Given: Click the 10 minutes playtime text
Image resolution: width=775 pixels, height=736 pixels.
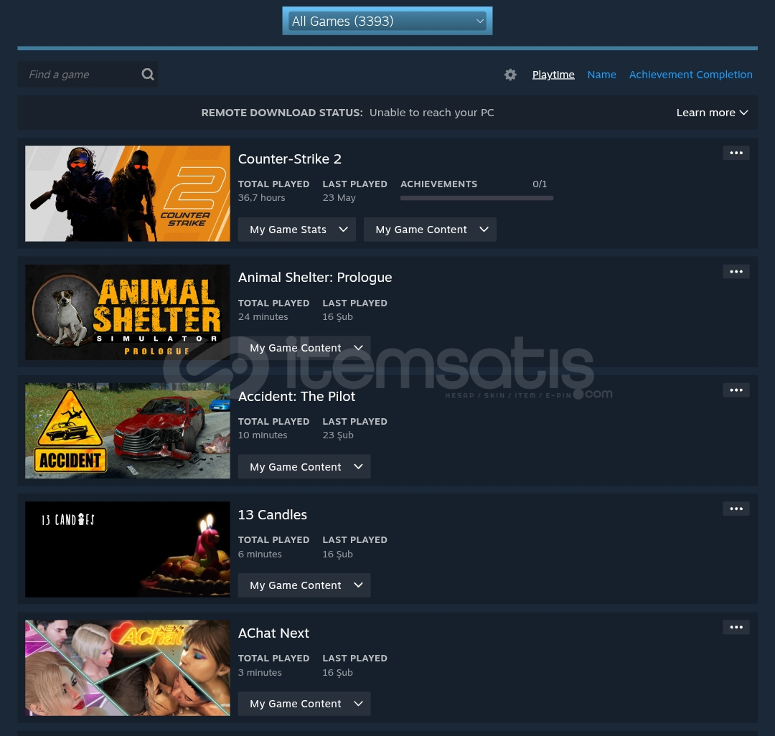Looking at the screenshot, I should 263,435.
